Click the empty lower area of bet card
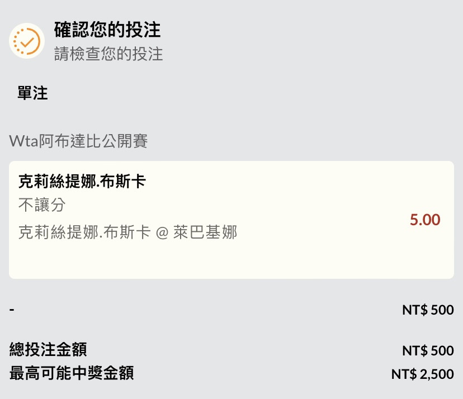Image resolution: width=463 pixels, height=399 pixels. (x=232, y=261)
